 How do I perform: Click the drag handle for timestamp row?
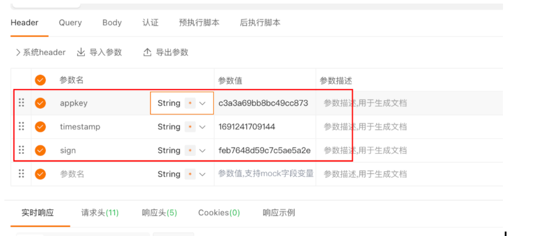point(21,126)
